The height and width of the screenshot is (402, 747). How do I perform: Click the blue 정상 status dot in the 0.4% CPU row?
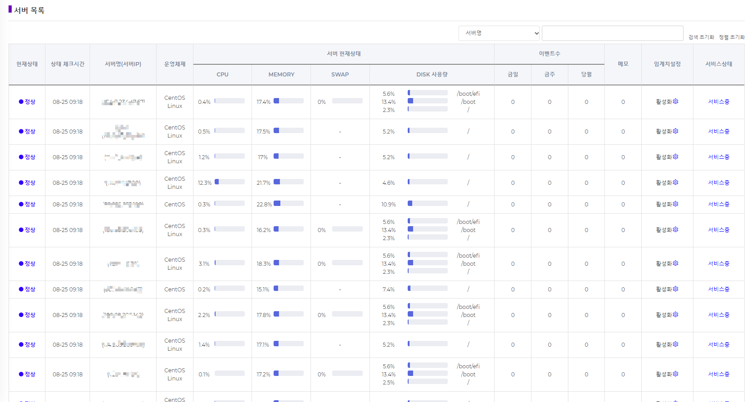[x=21, y=102]
